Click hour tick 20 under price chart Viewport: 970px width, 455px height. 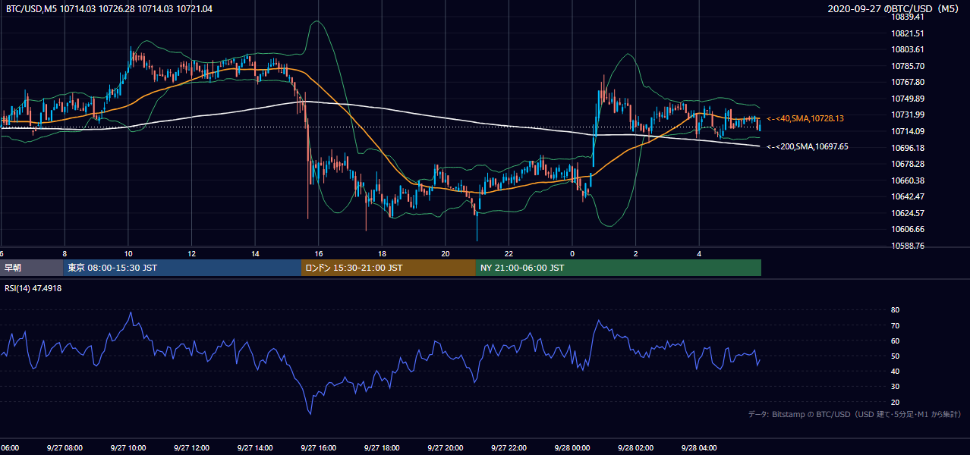pyautogui.click(x=446, y=254)
